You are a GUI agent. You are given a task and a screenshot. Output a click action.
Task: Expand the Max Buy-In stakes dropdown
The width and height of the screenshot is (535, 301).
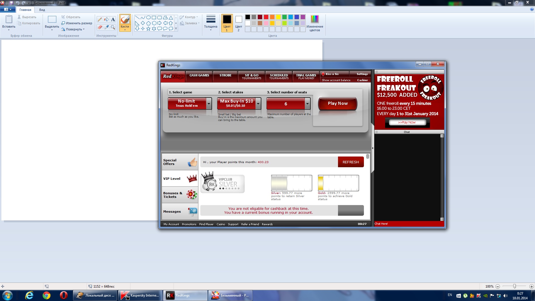pyautogui.click(x=258, y=104)
